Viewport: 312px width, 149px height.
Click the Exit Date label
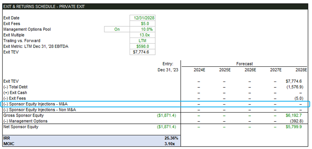[11, 18]
